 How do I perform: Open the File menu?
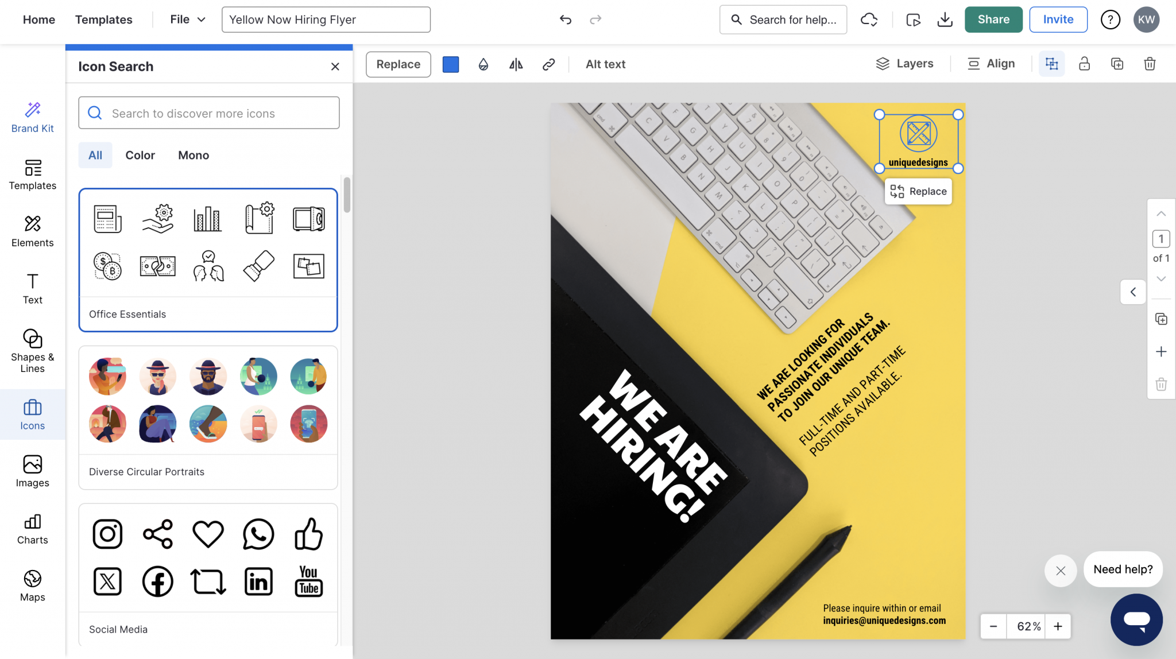point(186,19)
